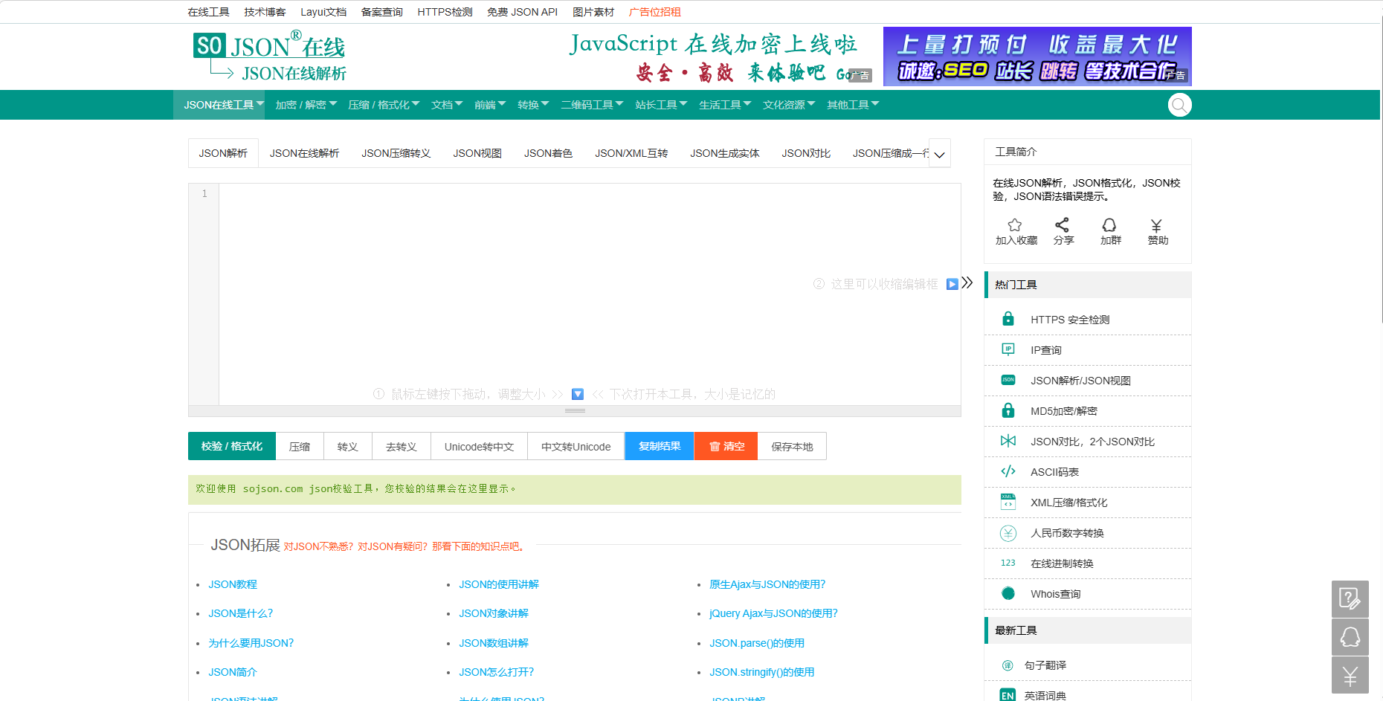Click the 分享 share icon
This screenshot has height=701, width=1383.
(1063, 225)
